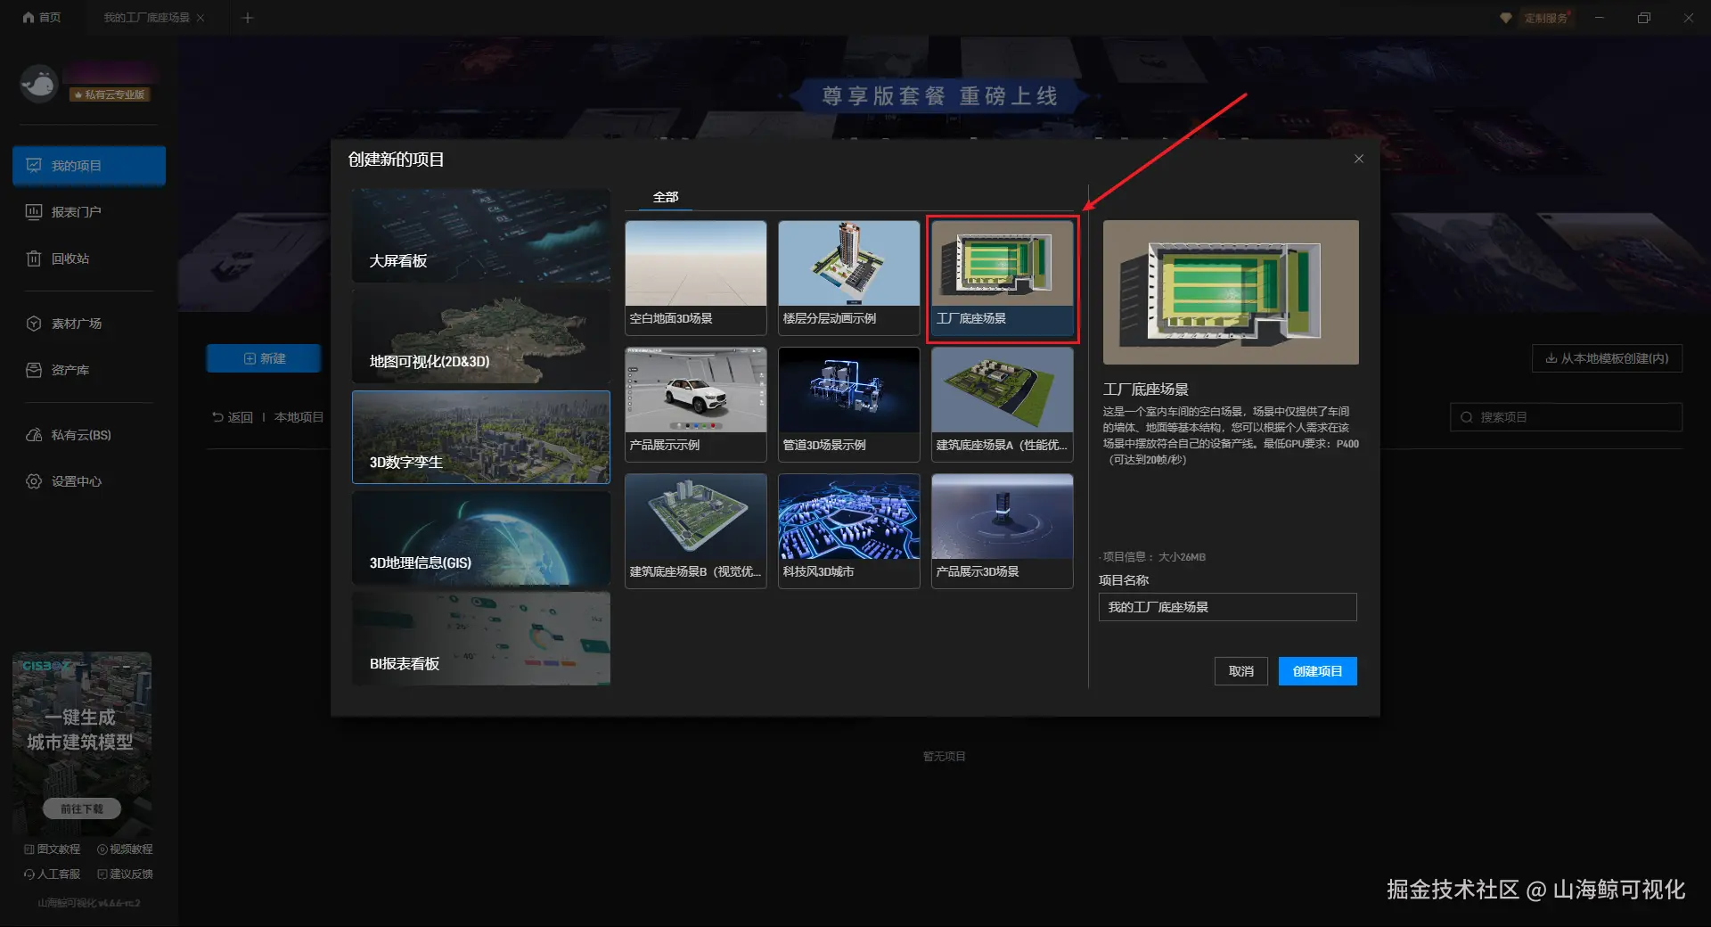Switch to the 全部 tab
1711x927 pixels.
(666, 197)
